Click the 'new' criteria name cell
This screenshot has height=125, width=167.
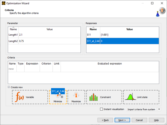(12, 69)
